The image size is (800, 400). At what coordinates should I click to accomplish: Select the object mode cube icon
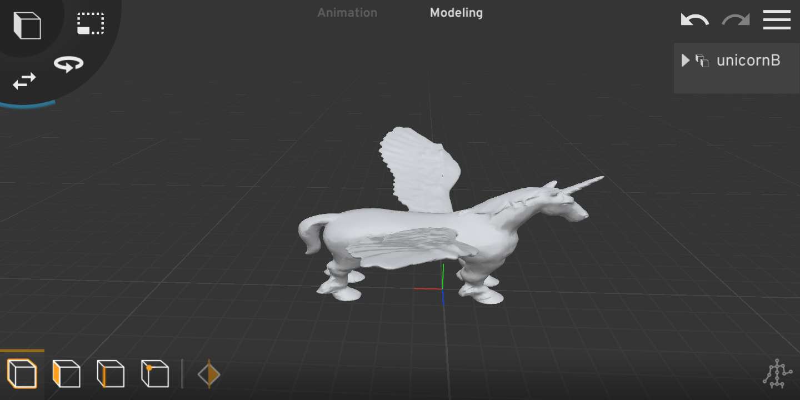click(22, 373)
